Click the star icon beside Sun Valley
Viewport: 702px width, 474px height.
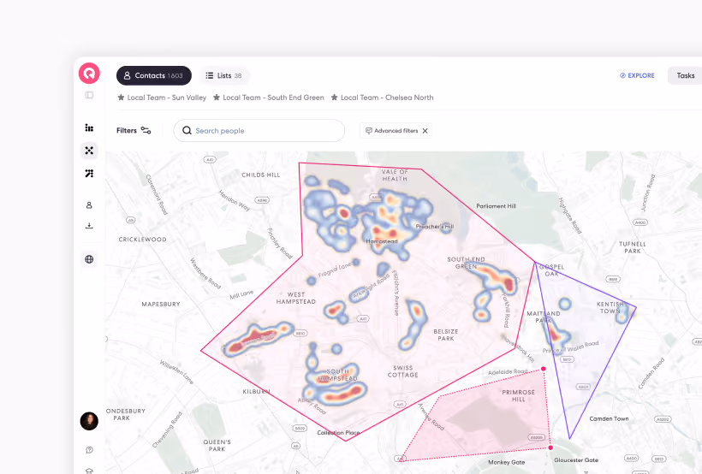pos(121,98)
